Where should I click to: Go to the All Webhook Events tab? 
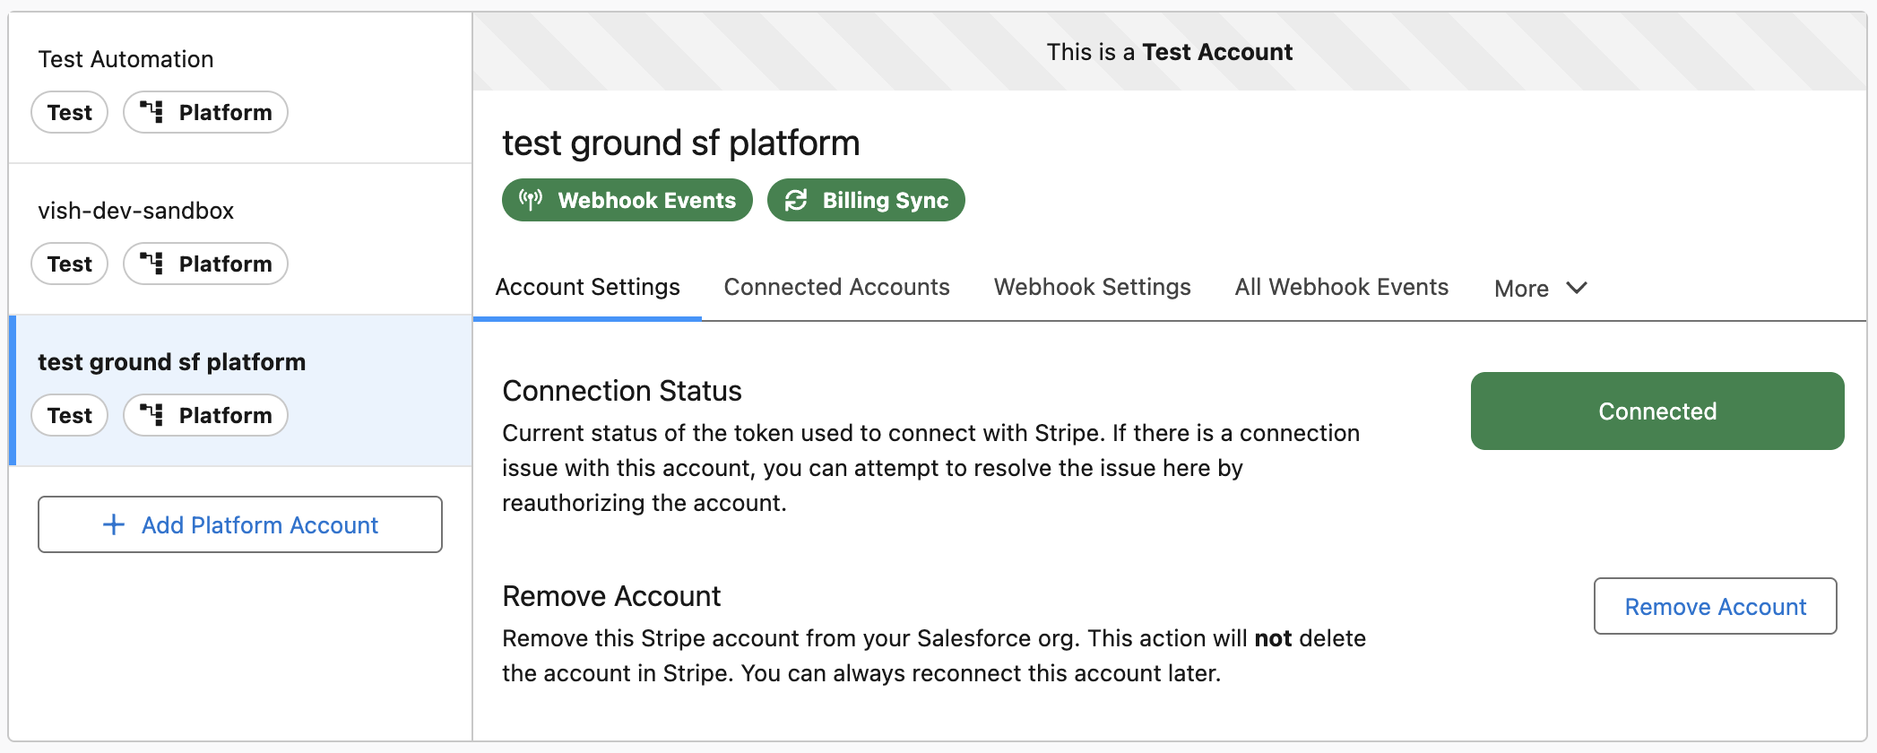pos(1341,287)
